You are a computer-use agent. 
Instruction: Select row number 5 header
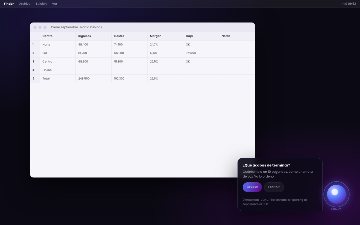click(x=35, y=78)
